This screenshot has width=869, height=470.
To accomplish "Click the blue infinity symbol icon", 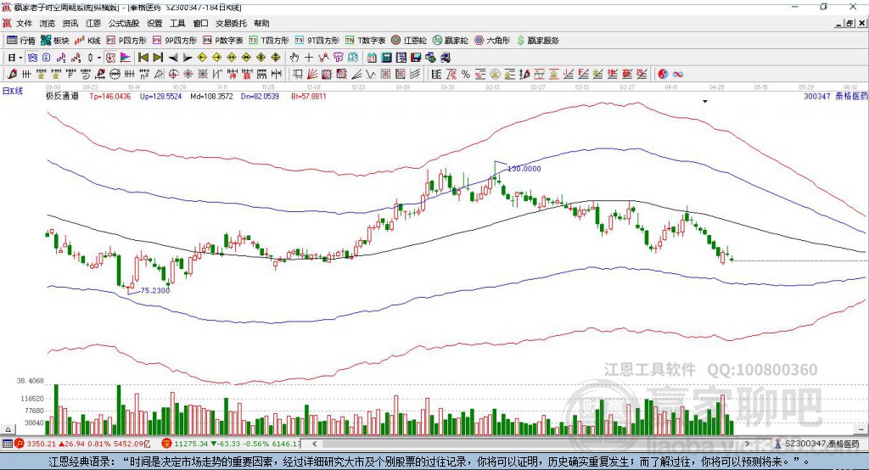I will (677, 74).
